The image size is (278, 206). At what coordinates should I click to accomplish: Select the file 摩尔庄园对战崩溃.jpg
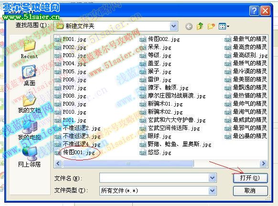click(x=172, y=96)
